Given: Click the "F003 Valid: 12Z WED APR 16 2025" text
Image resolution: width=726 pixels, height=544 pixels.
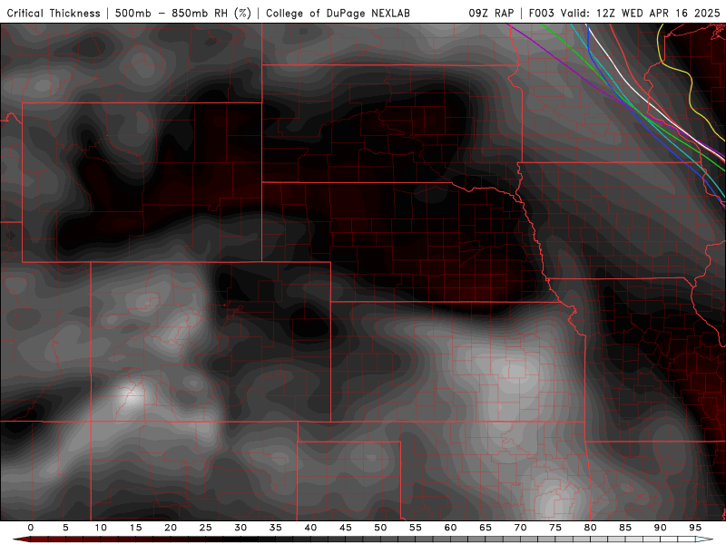Looking at the screenshot, I should [624, 14].
